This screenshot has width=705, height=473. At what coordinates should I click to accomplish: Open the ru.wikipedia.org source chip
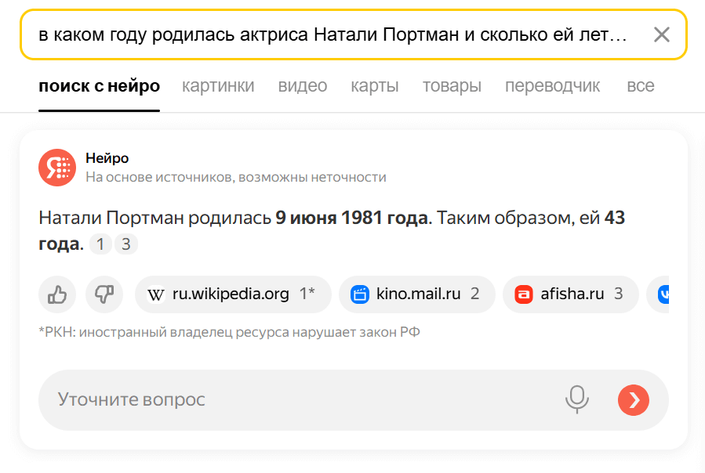tap(233, 294)
